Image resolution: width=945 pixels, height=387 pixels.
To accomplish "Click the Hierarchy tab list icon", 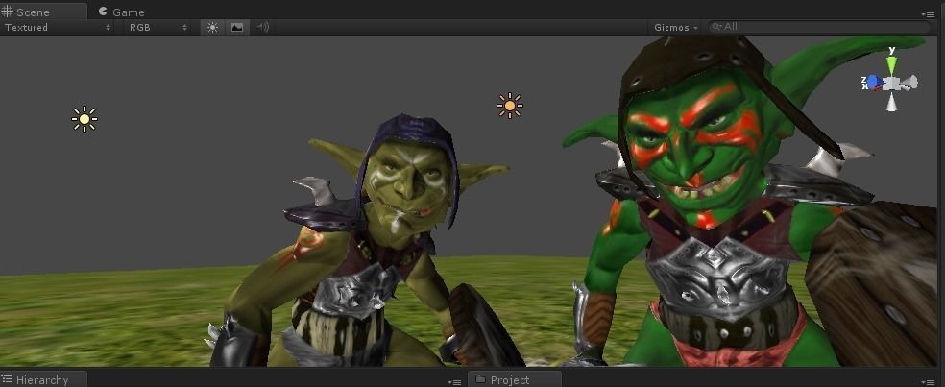I will click(7, 379).
